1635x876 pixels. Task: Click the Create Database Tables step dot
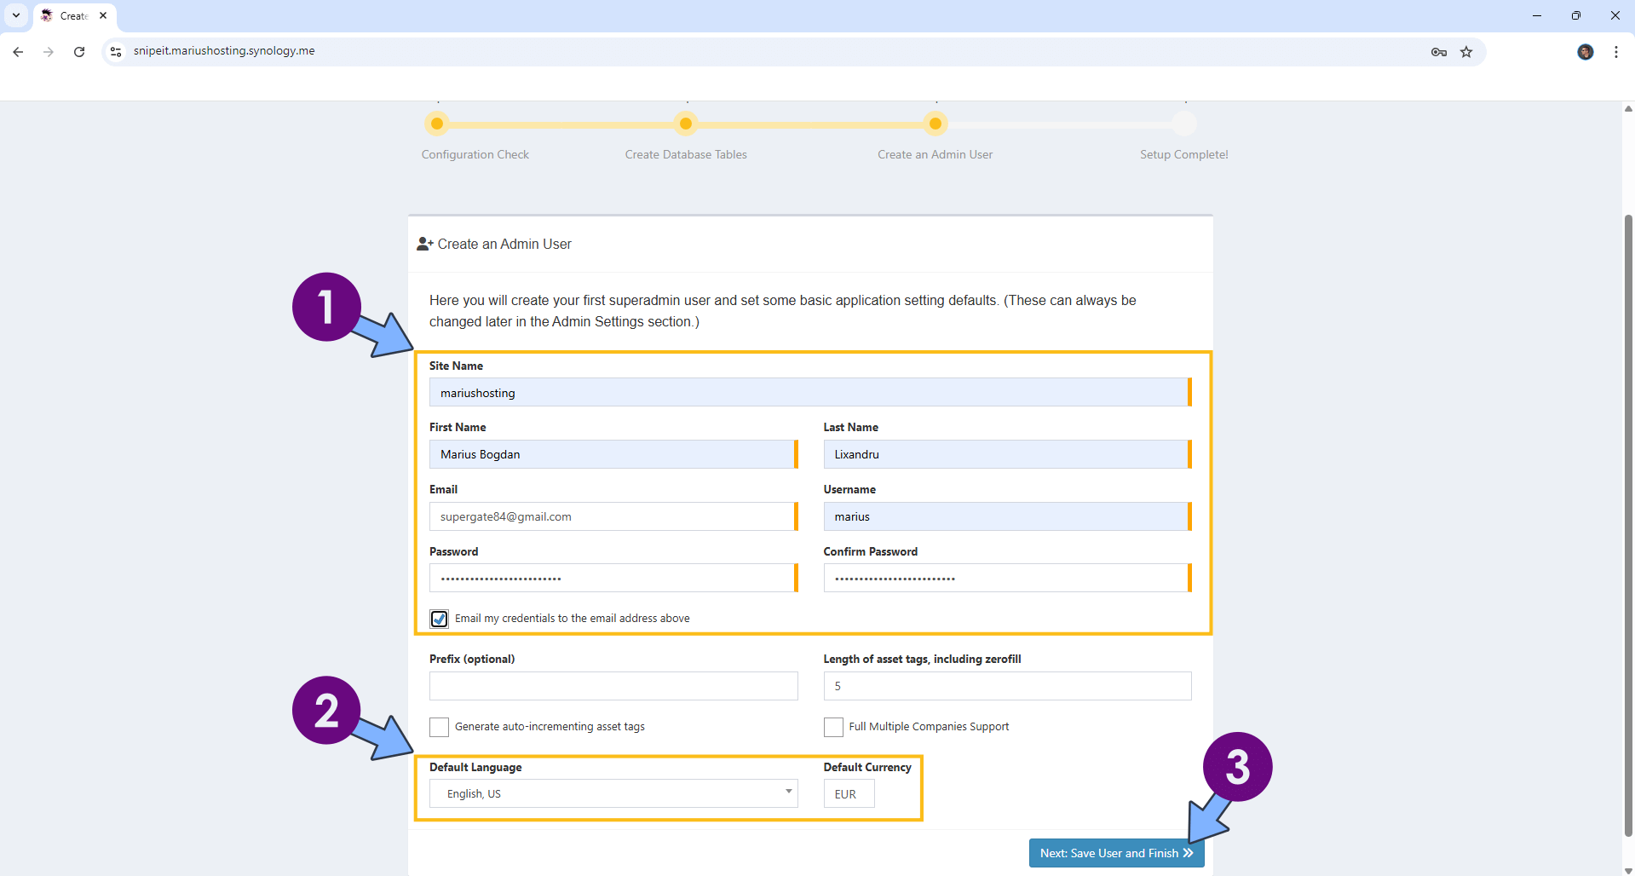click(686, 124)
